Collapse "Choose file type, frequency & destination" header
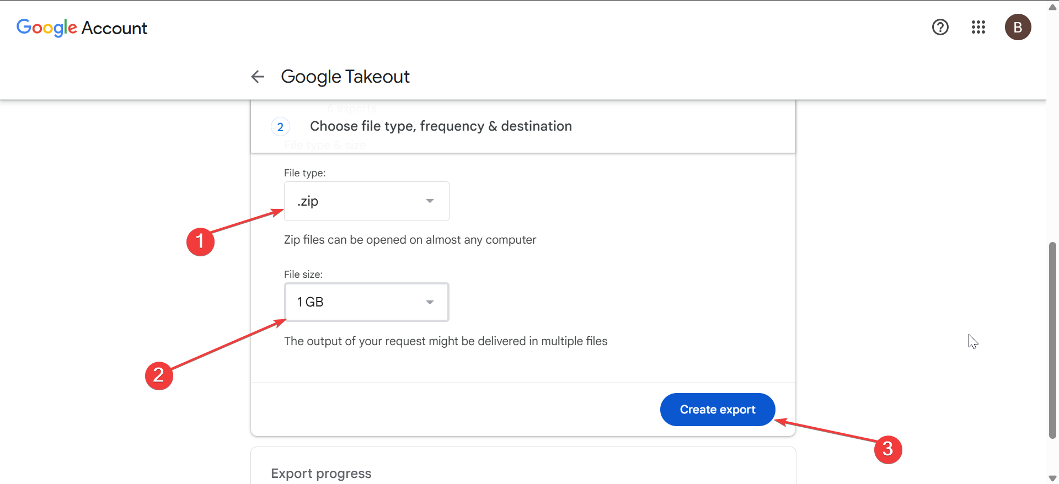 pyautogui.click(x=440, y=126)
